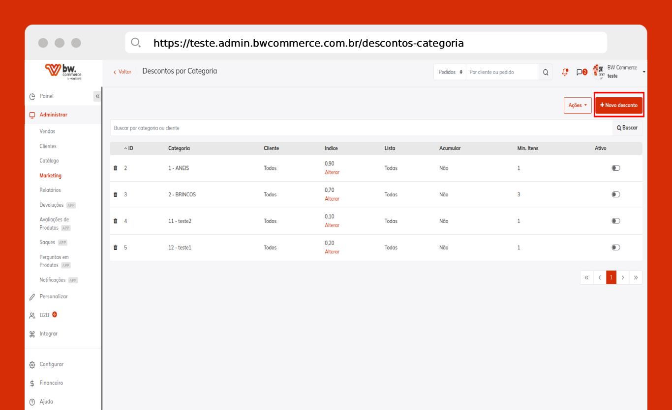Click the Novo desconto button
Screen dimensions: 672x410
pos(619,105)
